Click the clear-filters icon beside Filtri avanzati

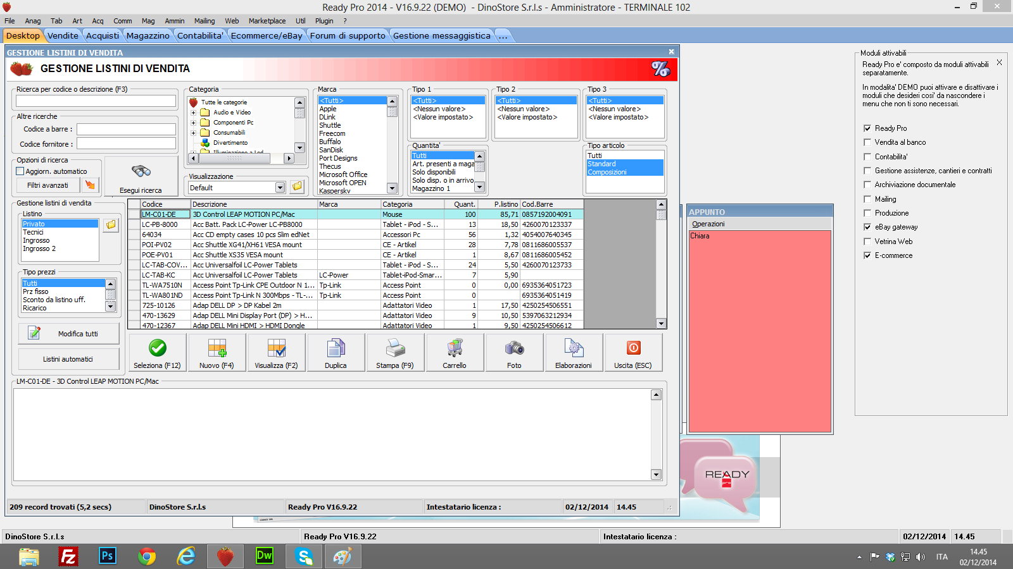91,185
